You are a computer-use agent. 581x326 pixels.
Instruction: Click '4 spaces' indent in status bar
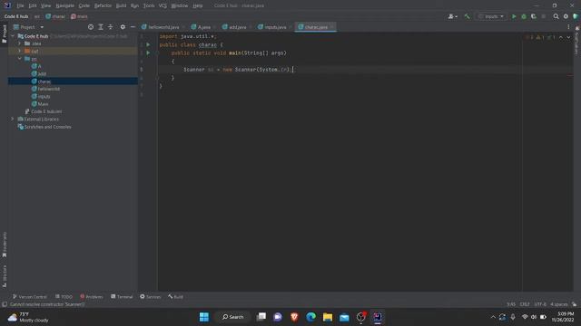[559, 304]
